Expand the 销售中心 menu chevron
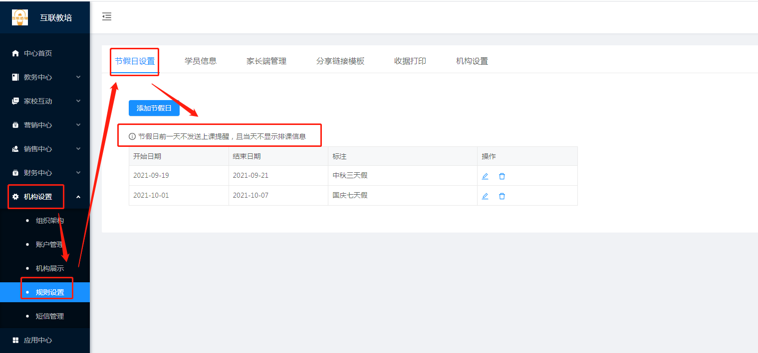The width and height of the screenshot is (758, 353). click(78, 149)
